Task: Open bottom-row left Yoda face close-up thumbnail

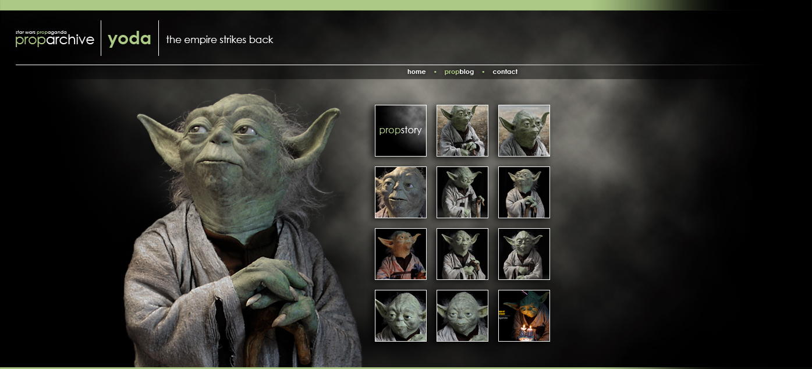Action: tap(400, 315)
